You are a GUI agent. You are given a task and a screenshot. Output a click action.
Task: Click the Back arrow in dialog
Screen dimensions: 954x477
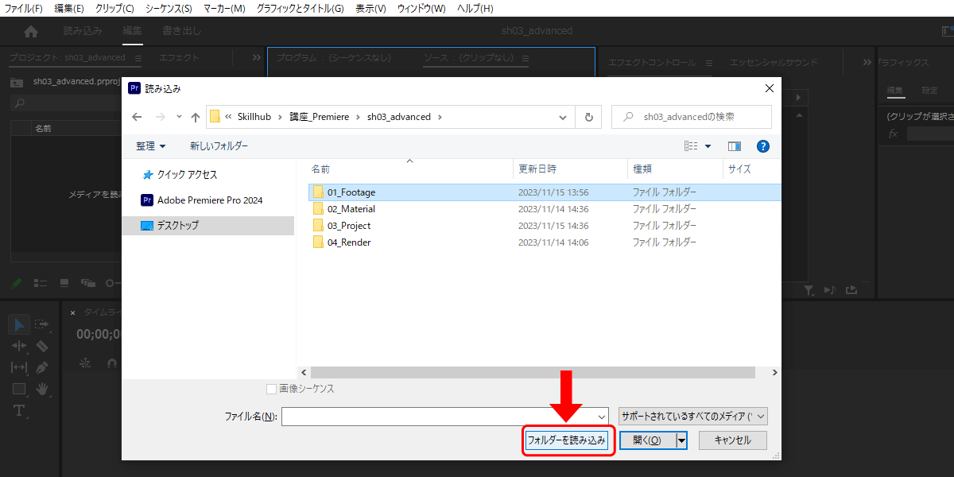tap(137, 117)
